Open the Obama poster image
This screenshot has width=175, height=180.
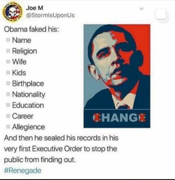[117, 76]
